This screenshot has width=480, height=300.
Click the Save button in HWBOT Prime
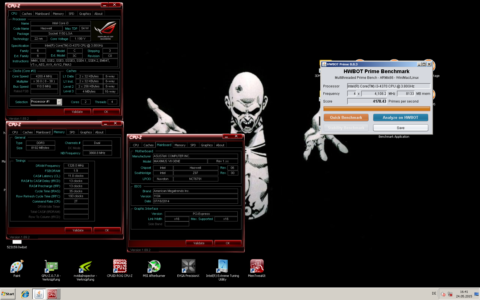tap(401, 128)
